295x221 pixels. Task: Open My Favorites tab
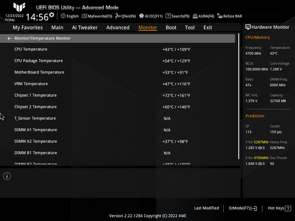click(28, 28)
